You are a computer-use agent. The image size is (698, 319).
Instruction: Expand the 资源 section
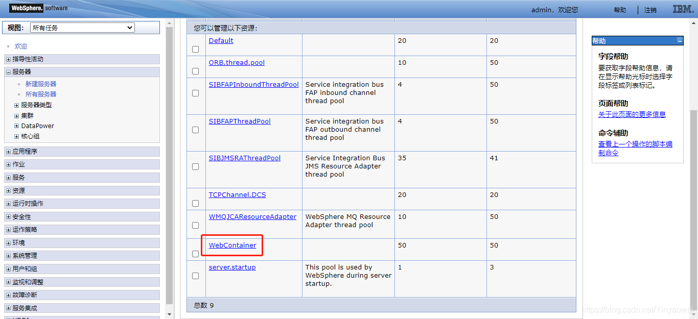(8, 190)
